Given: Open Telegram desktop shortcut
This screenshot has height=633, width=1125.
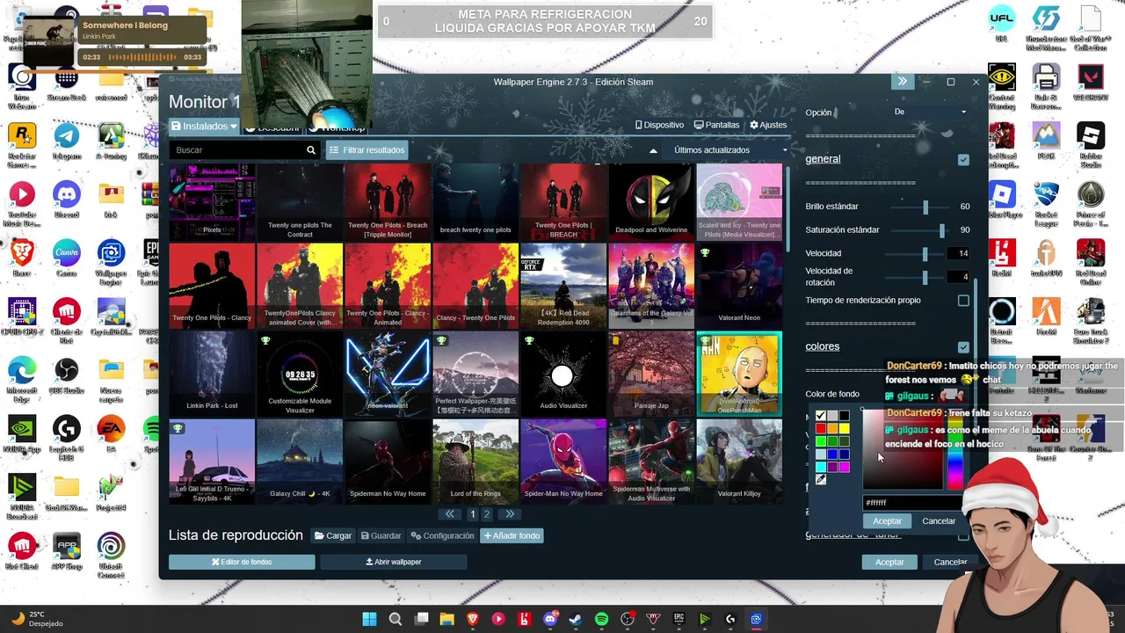Looking at the screenshot, I should pos(67,141).
